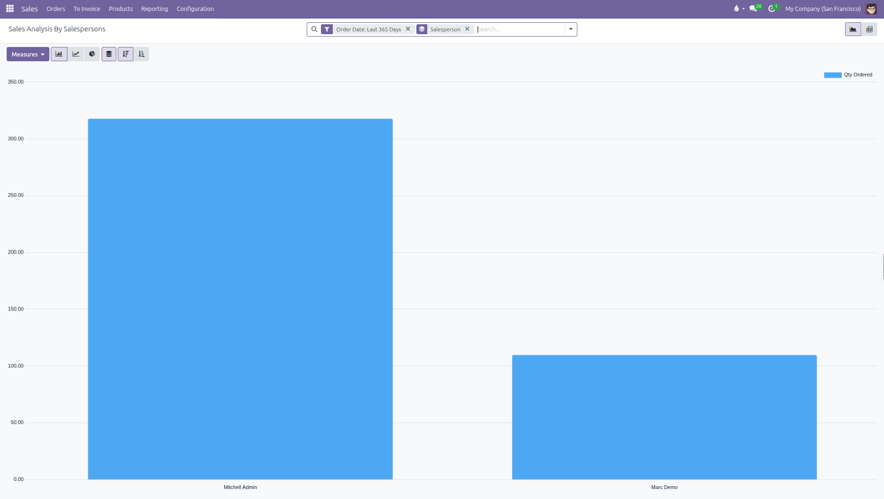Click the group-by layers icon
The height and width of the screenshot is (499, 884).
[422, 29]
